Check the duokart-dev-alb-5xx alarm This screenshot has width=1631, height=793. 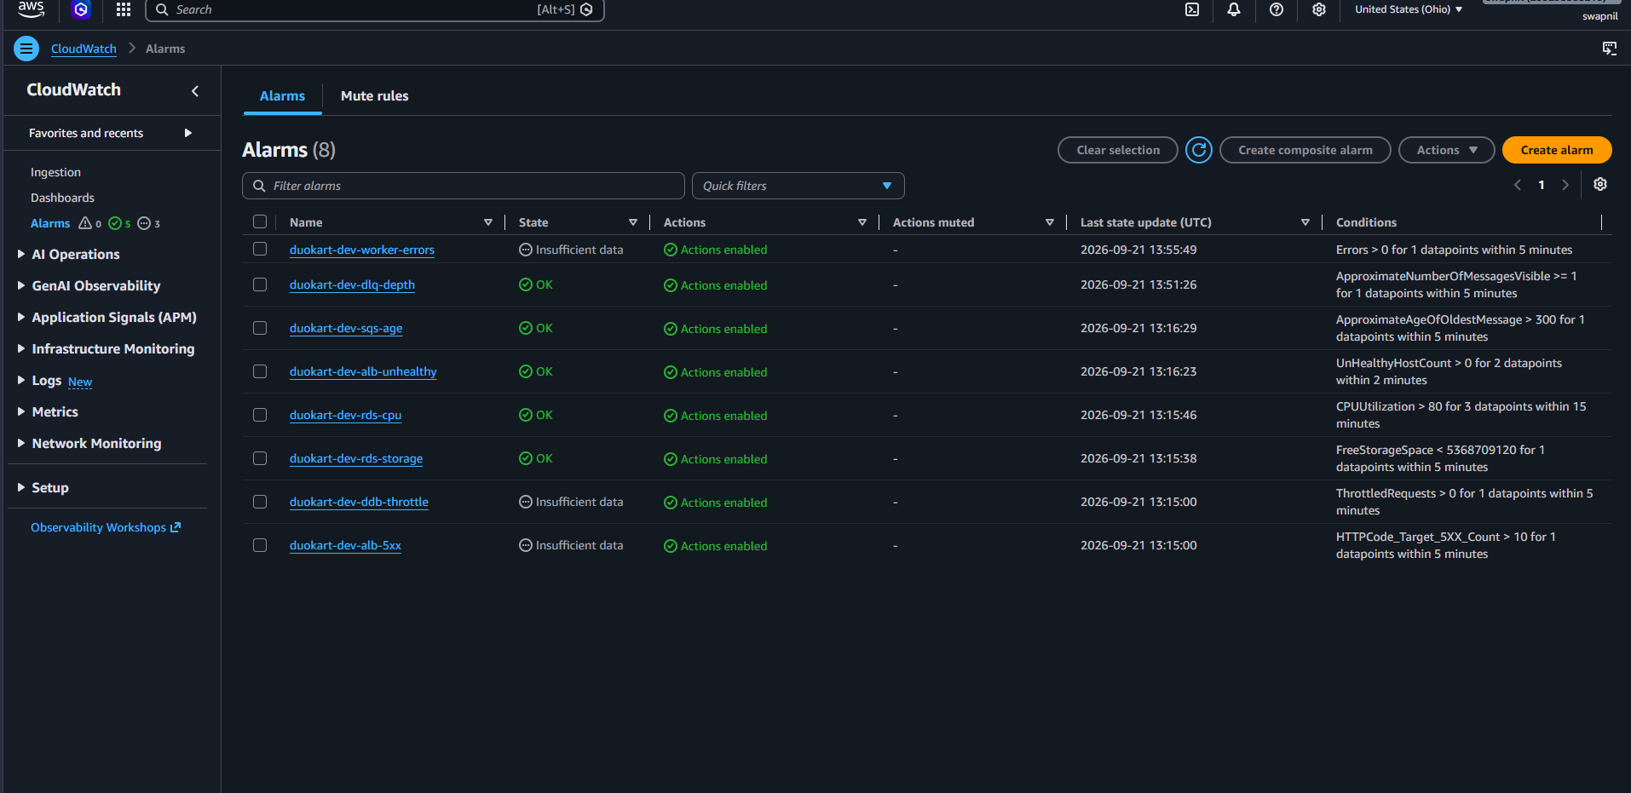coord(260,545)
